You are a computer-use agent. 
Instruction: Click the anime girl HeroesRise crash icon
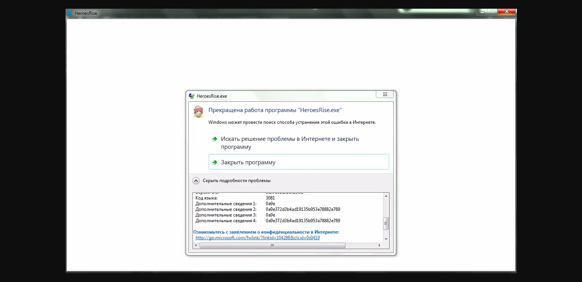pos(198,112)
